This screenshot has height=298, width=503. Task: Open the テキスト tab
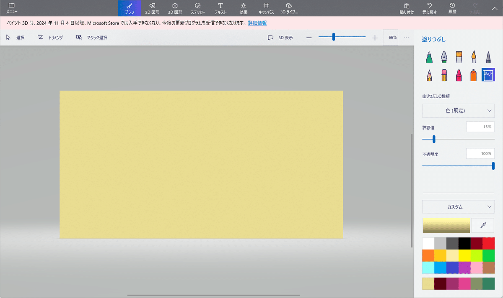(220, 8)
